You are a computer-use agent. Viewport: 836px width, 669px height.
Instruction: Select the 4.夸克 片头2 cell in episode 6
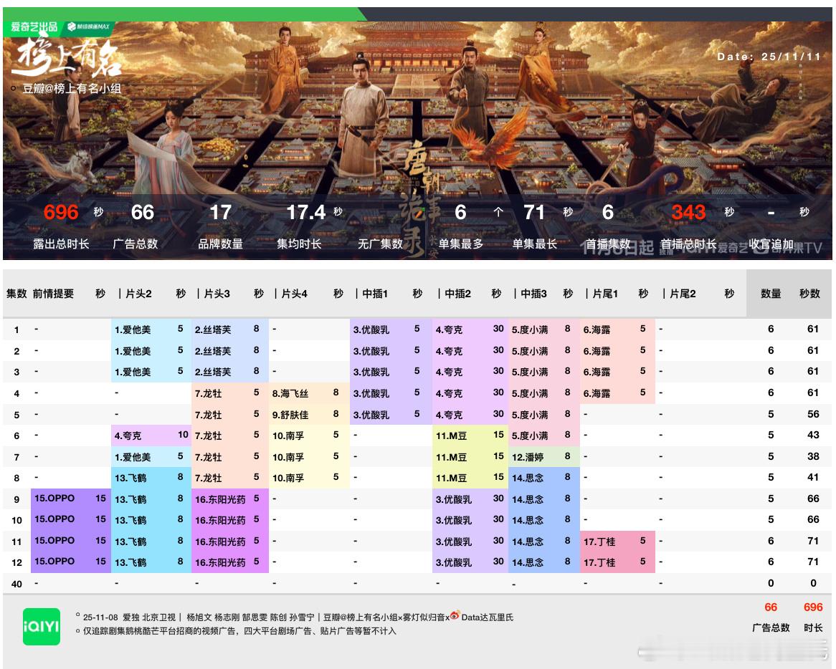(151, 435)
